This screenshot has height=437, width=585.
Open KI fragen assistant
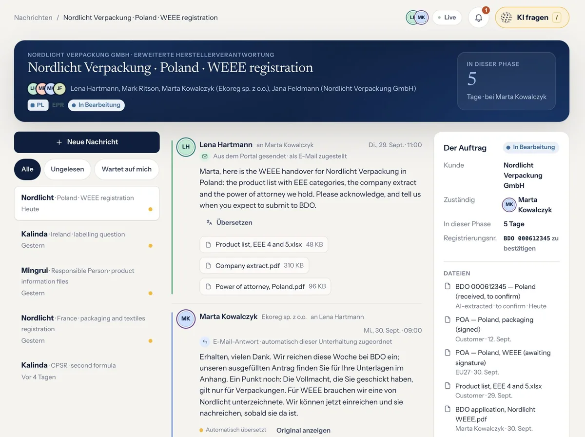pyautogui.click(x=532, y=18)
